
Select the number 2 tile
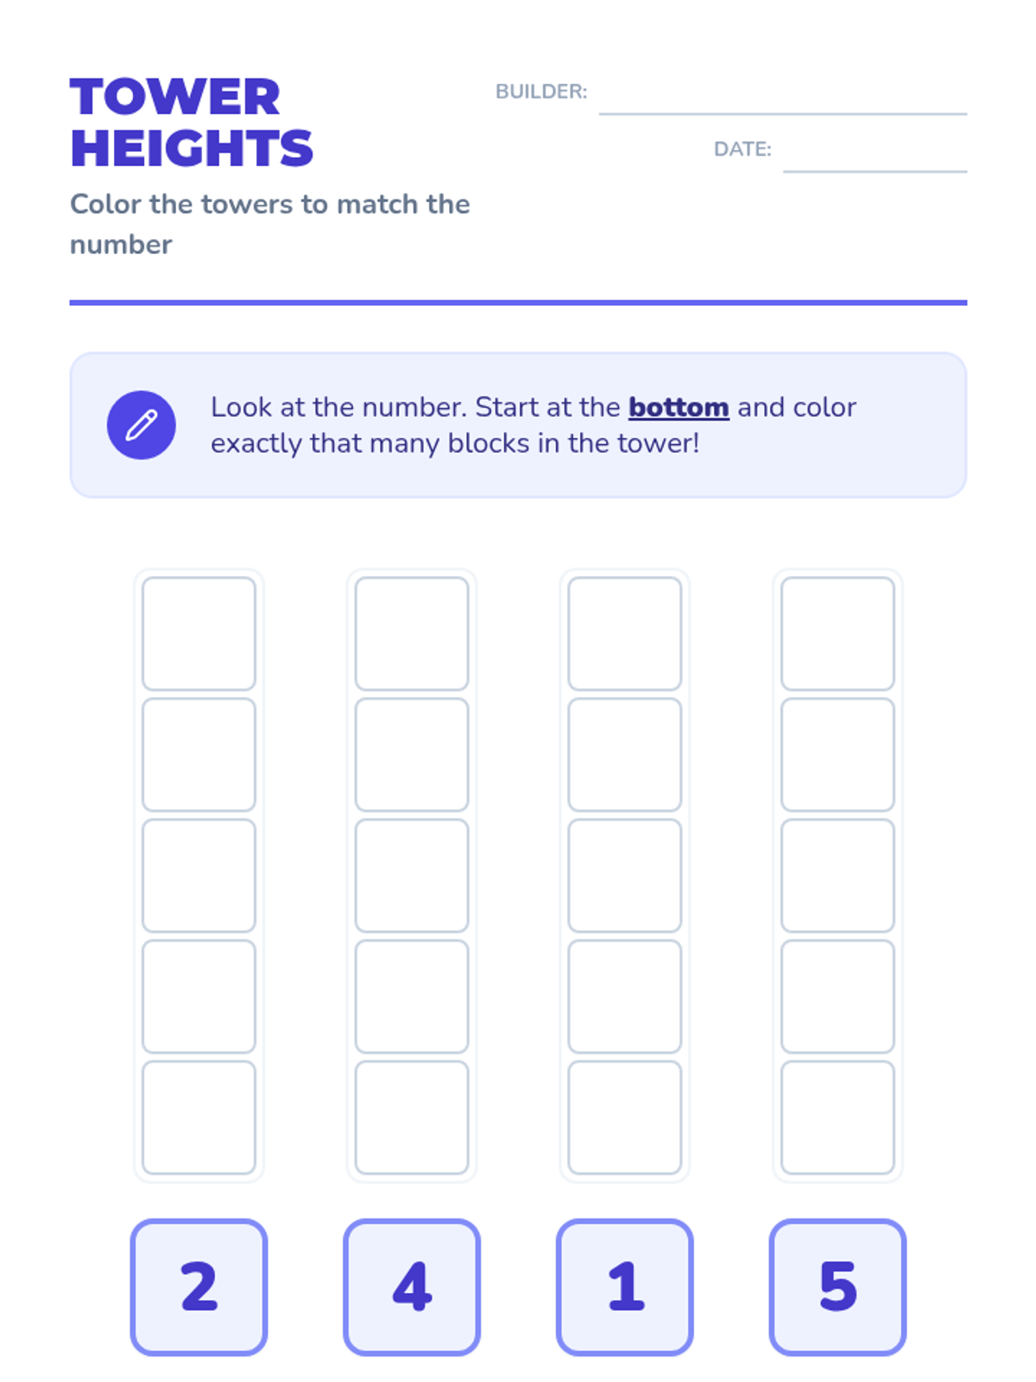tap(199, 1287)
